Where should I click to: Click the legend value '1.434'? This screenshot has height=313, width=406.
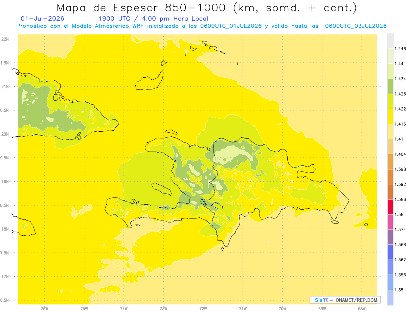click(401, 79)
